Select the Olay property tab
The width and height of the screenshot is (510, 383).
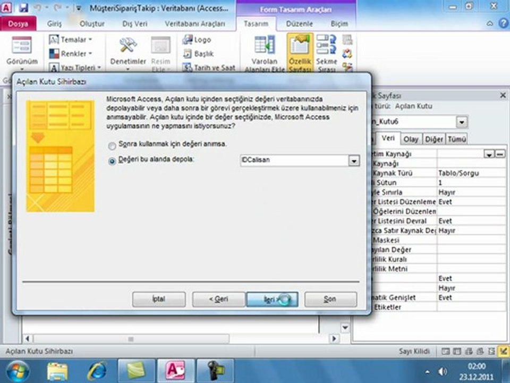tap(411, 139)
